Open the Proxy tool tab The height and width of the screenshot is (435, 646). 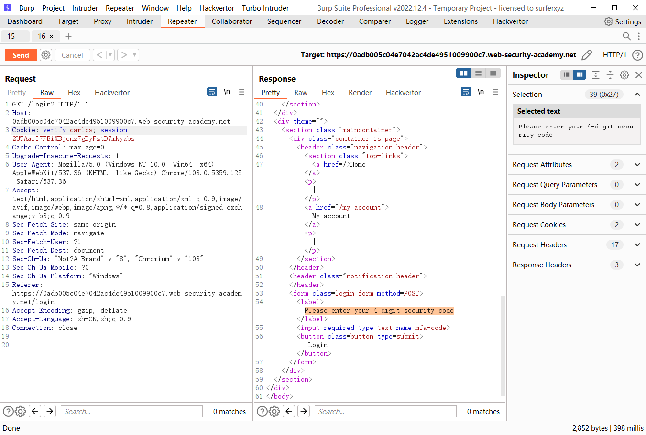point(102,21)
